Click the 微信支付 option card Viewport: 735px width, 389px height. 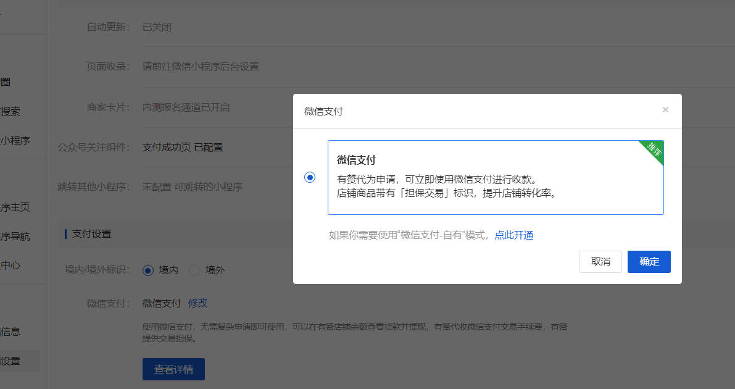tap(496, 177)
